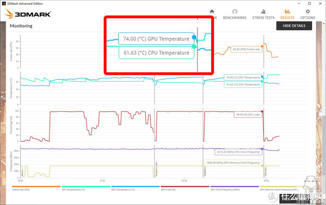Viewport: 326px width, 205px height.
Task: Toggle GPU Memory Clock Frequency (MHz) legend label
Action: pos(279,190)
